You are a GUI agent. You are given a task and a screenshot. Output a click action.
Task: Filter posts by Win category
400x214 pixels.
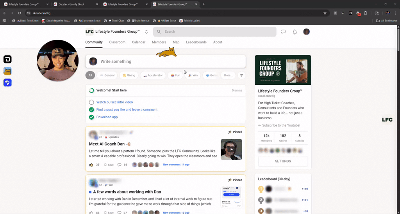(193, 75)
